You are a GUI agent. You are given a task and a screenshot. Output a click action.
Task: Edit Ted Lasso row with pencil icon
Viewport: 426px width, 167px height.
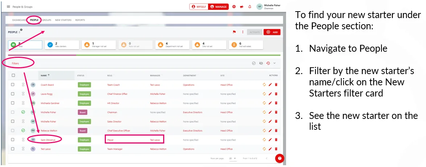[270, 149]
